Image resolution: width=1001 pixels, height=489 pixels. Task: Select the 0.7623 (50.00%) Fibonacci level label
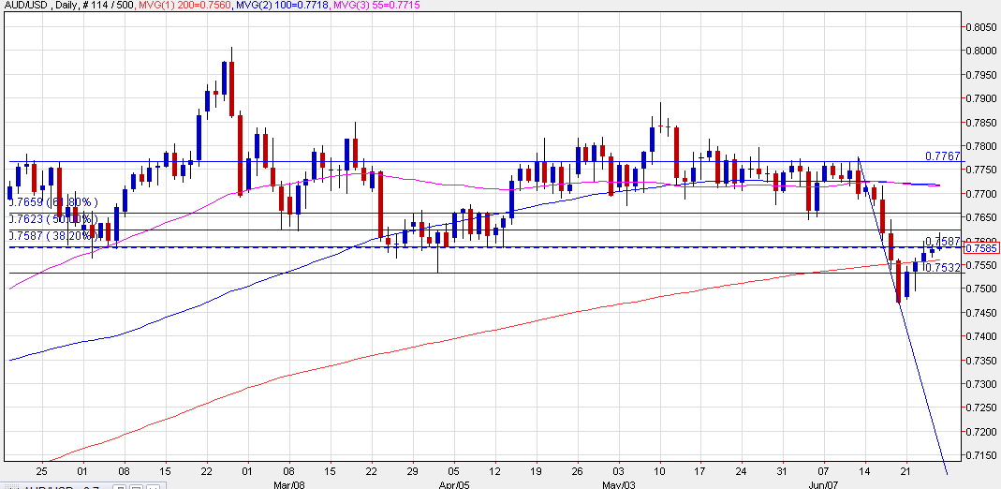pos(52,219)
